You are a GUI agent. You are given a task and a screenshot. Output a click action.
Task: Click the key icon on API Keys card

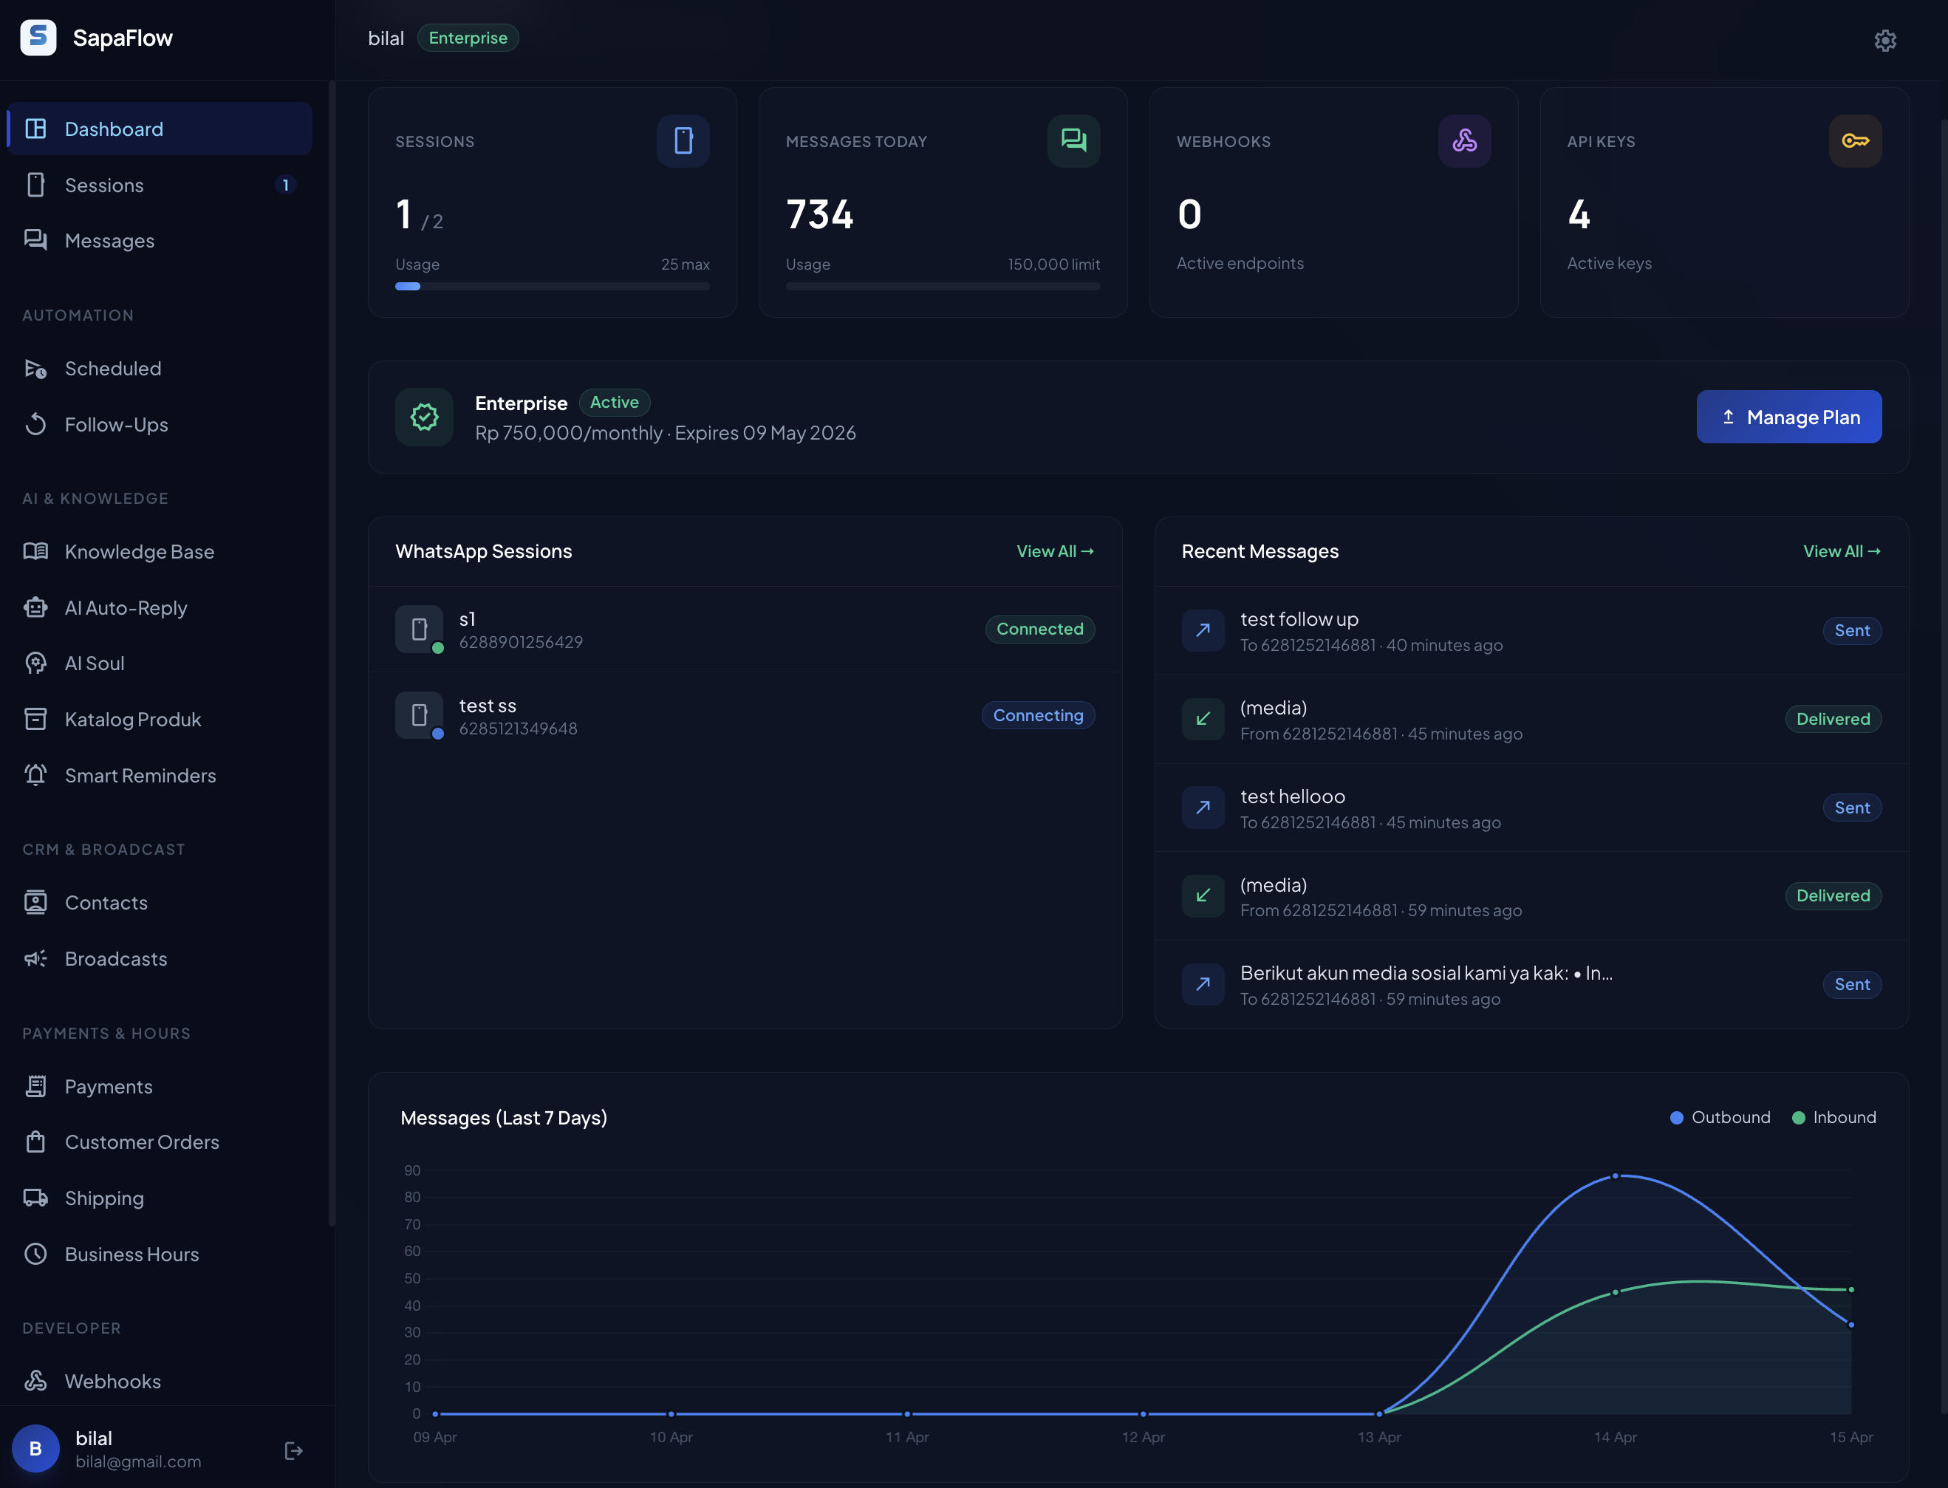(x=1854, y=141)
